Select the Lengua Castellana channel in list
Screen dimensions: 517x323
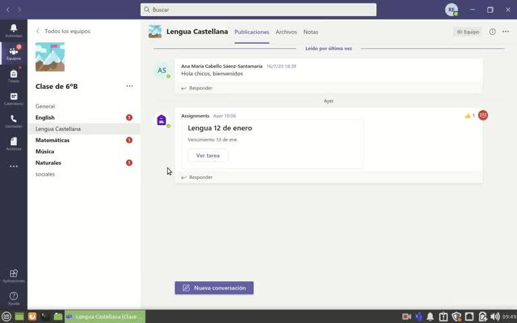click(84, 129)
